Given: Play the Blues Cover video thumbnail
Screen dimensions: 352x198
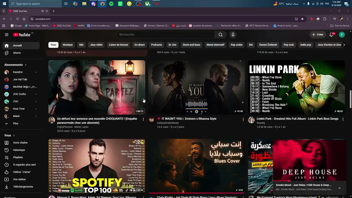Looking at the screenshot, I should (196, 166).
